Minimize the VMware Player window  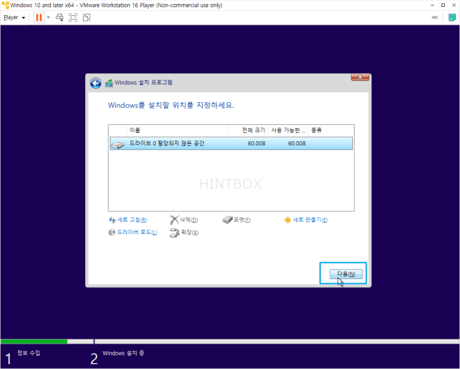tap(433, 5)
